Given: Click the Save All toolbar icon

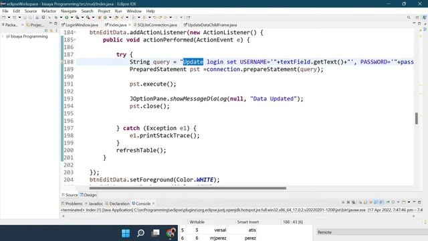Looking at the screenshot, I should (x=30, y=17).
